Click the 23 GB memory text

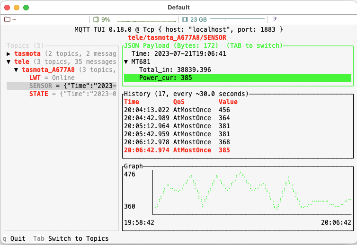coord(198,19)
